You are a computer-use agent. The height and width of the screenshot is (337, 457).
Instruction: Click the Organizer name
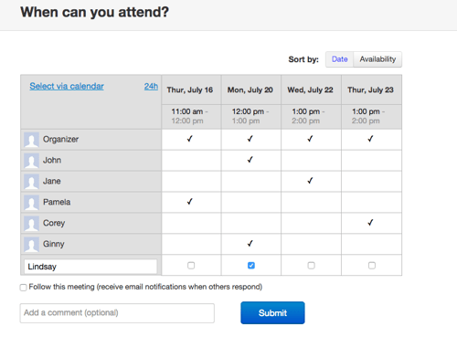click(x=60, y=140)
